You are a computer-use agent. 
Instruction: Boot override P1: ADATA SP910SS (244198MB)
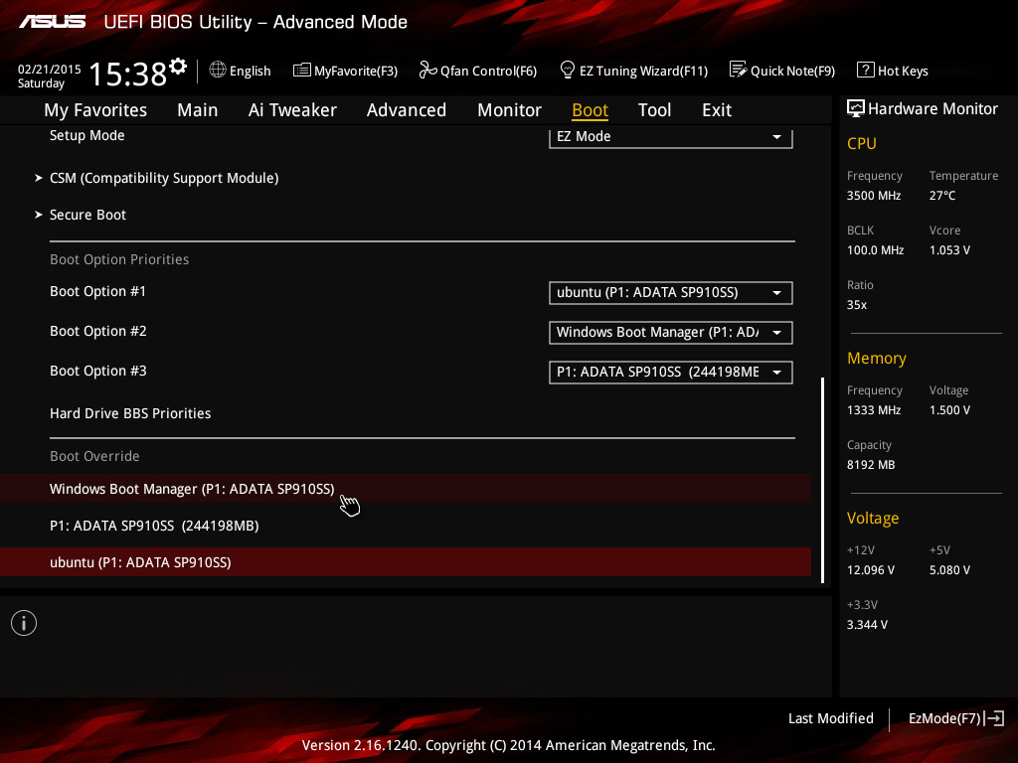point(406,526)
